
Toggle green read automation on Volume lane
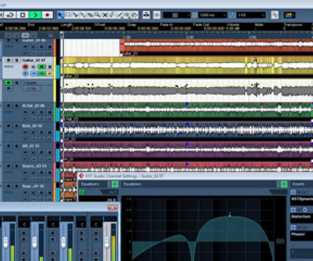(x=8, y=83)
